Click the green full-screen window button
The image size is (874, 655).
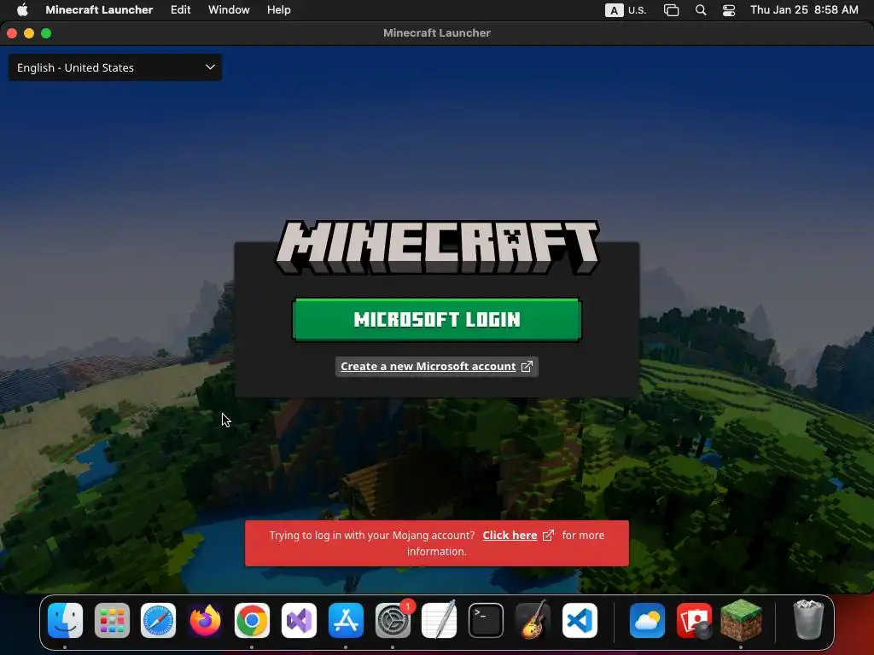[46, 33]
